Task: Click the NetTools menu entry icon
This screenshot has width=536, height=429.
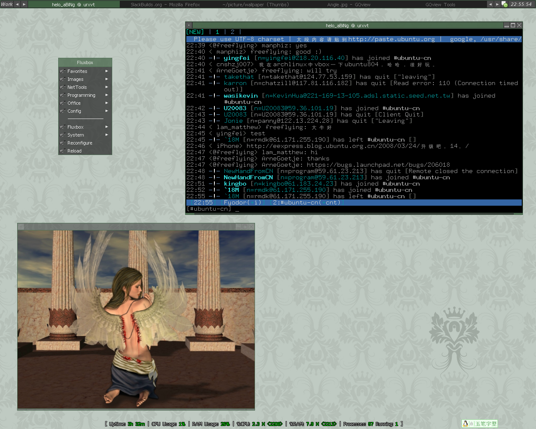Action: tap(63, 87)
